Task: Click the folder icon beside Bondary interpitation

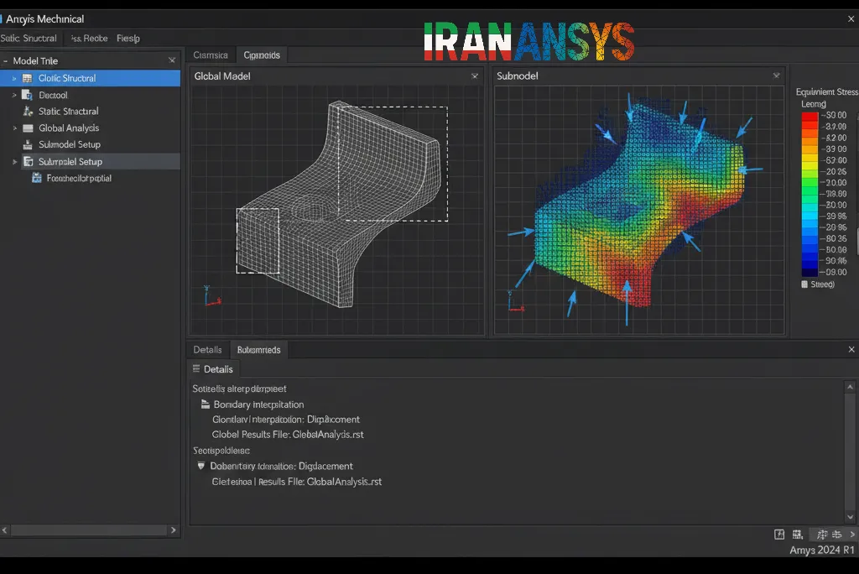Action: (x=206, y=404)
